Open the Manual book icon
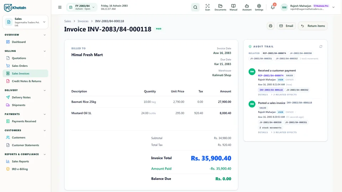The height and width of the screenshot is (192, 342). [x=233, y=7]
